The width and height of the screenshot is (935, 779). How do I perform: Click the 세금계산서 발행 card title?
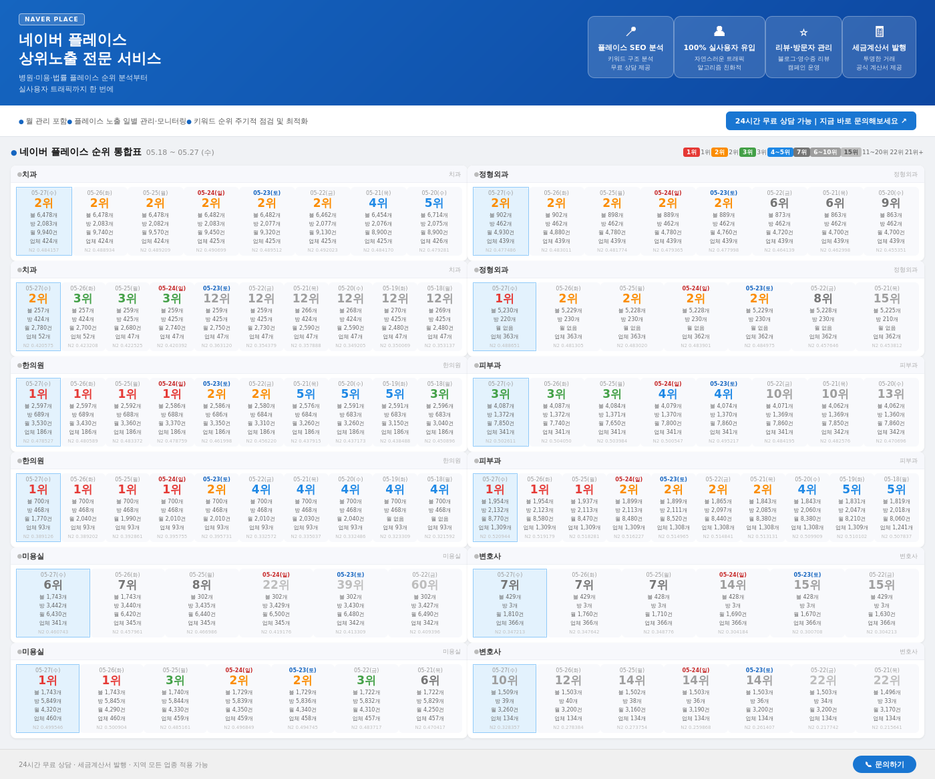[x=879, y=48]
